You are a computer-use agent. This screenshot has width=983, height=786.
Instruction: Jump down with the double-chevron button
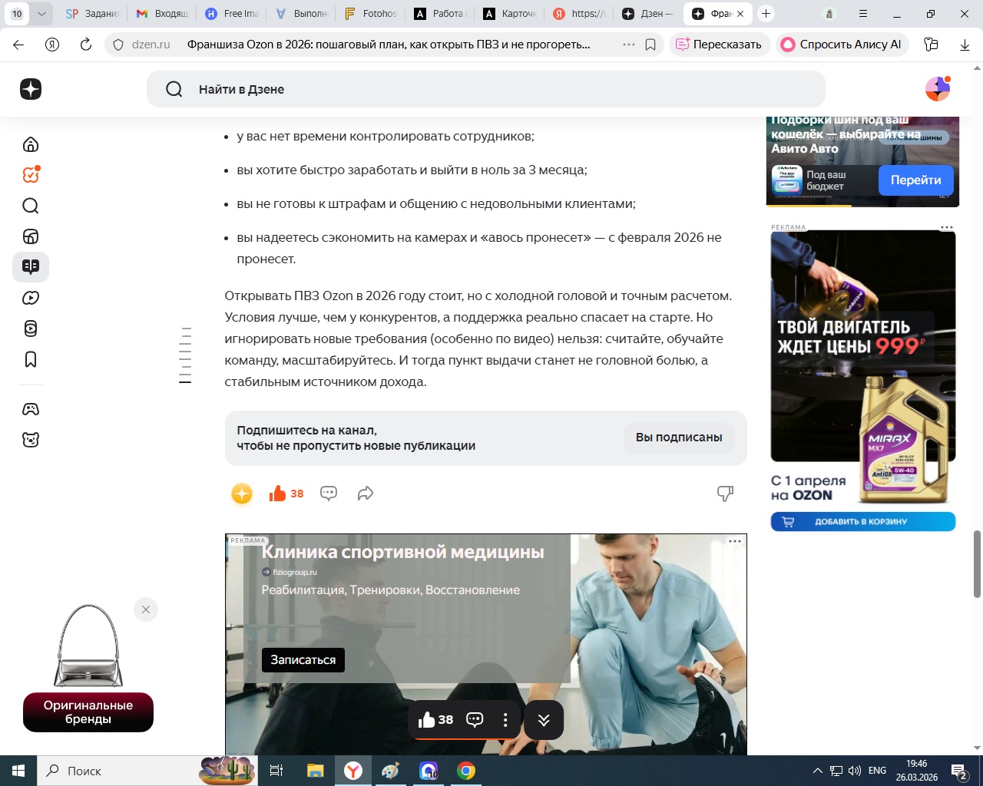[544, 720]
